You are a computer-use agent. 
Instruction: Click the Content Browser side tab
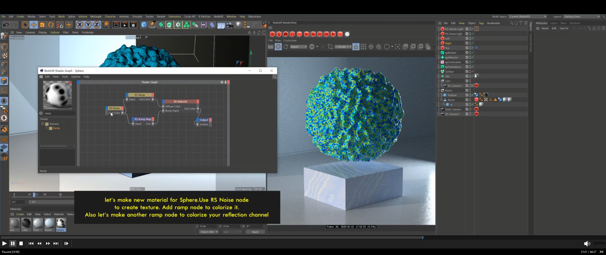click(x=531, y=42)
